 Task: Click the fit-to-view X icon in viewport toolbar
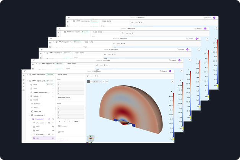point(107,81)
